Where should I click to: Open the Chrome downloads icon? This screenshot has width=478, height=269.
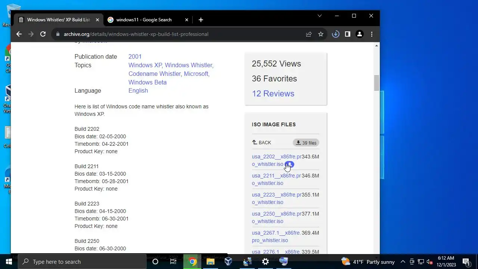tap(336, 34)
